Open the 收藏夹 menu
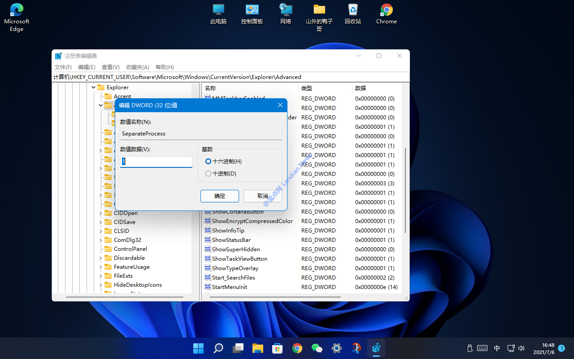The width and height of the screenshot is (574, 359). point(137,67)
